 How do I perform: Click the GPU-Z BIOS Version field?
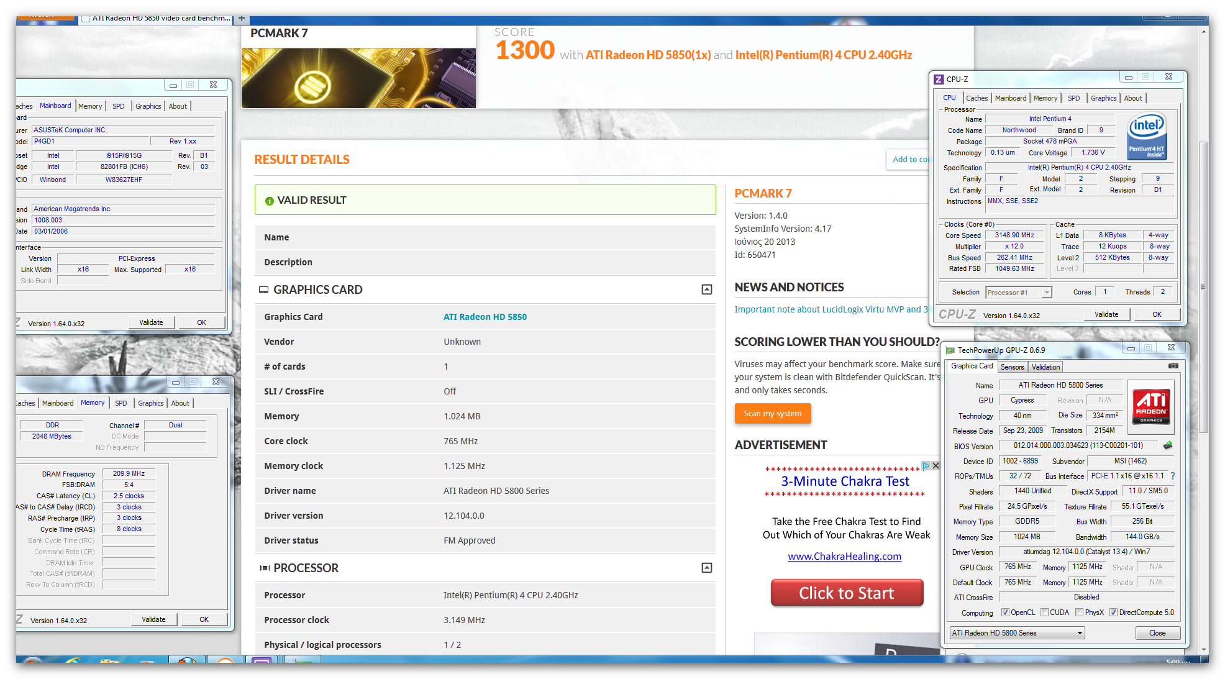click(1078, 445)
